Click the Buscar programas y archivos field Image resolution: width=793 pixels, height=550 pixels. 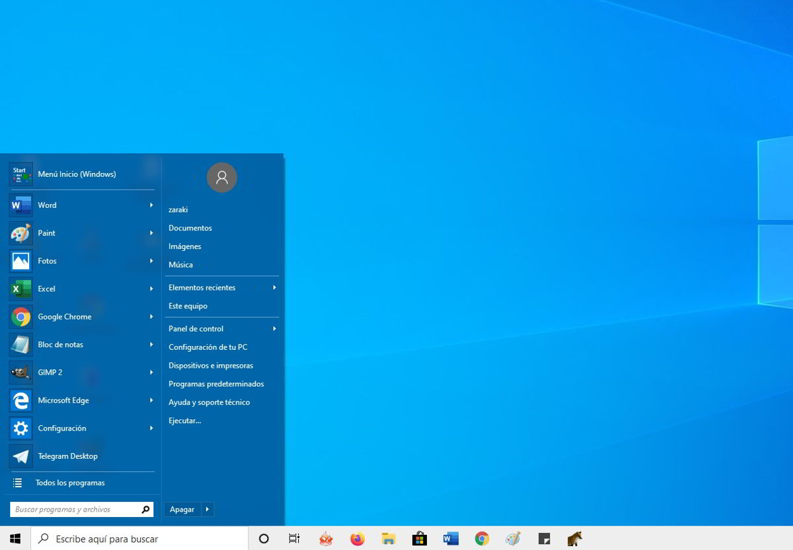coord(76,510)
